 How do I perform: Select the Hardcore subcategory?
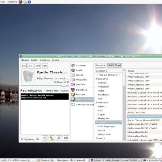click(x=109, y=95)
